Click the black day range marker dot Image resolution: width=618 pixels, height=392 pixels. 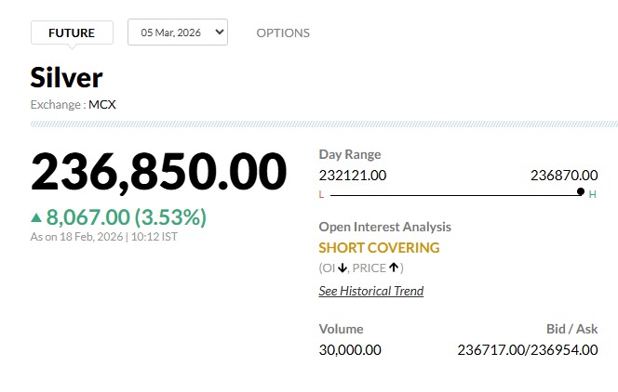[581, 191]
